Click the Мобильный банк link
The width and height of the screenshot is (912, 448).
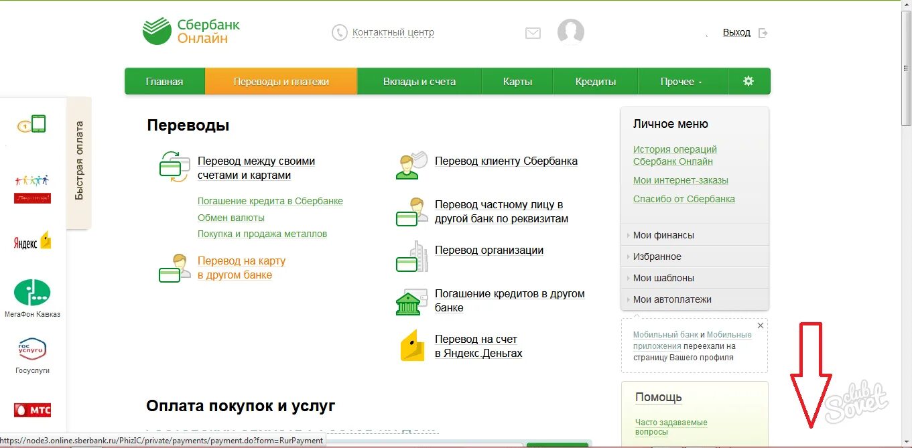pos(665,335)
